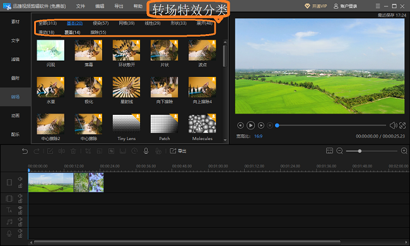The image size is (410, 246).
Task: Lock the music track
Action: pyautogui.click(x=20, y=224)
